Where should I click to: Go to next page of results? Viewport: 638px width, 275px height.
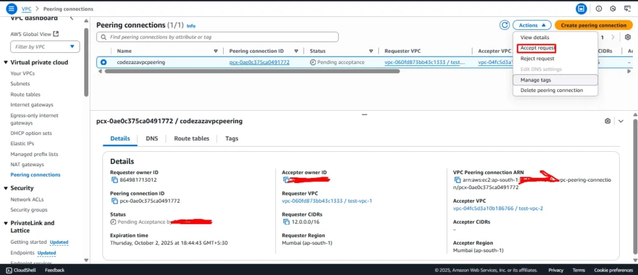tap(613, 37)
